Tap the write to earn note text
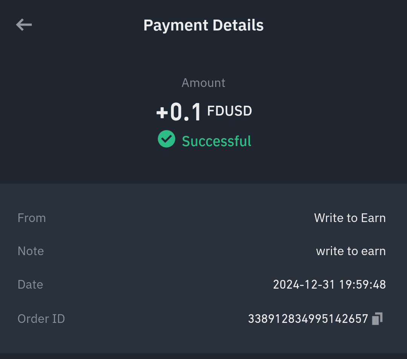Screen dimensions: 407x359 (x=351, y=251)
